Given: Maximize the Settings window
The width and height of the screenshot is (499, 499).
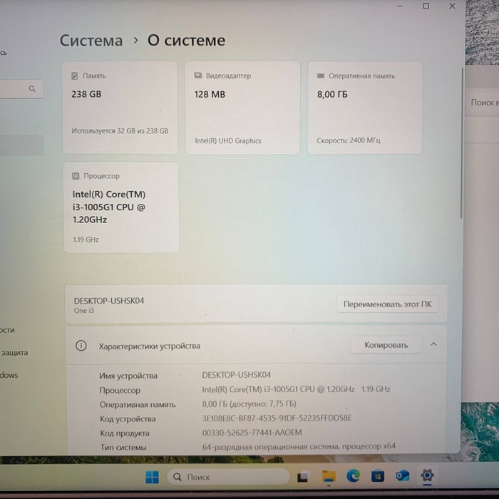Looking at the screenshot, I should [426, 6].
